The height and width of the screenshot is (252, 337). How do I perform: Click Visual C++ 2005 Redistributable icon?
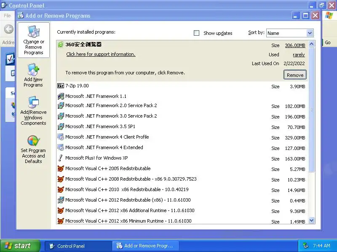coord(61,168)
